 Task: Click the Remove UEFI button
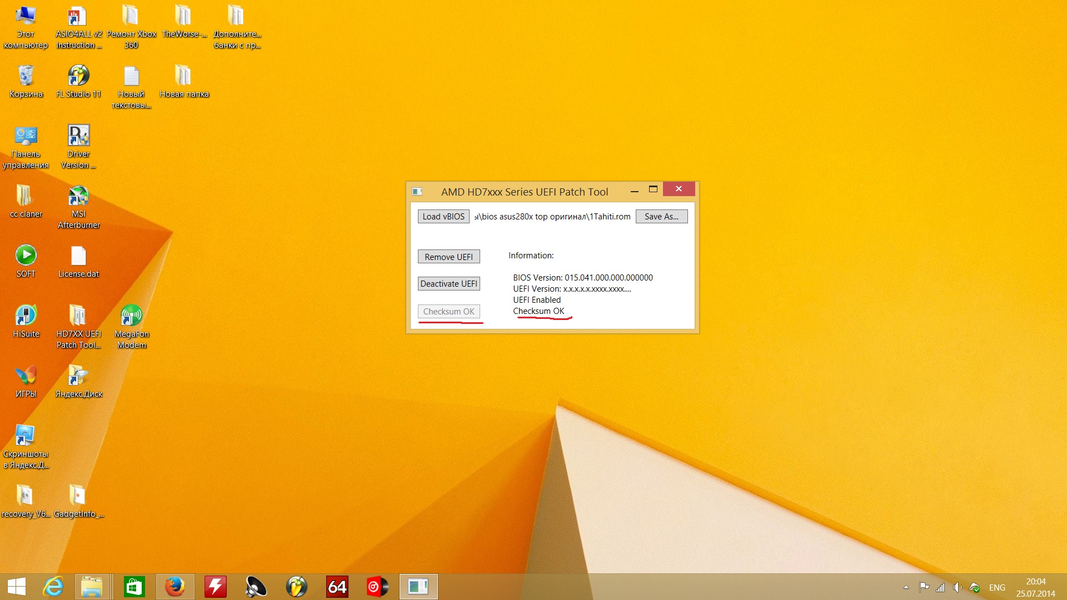click(448, 257)
